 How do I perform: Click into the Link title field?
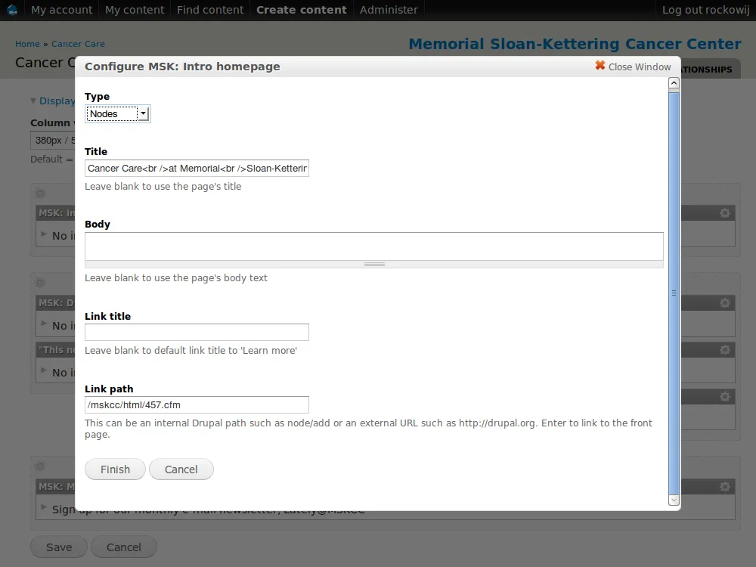coord(197,332)
